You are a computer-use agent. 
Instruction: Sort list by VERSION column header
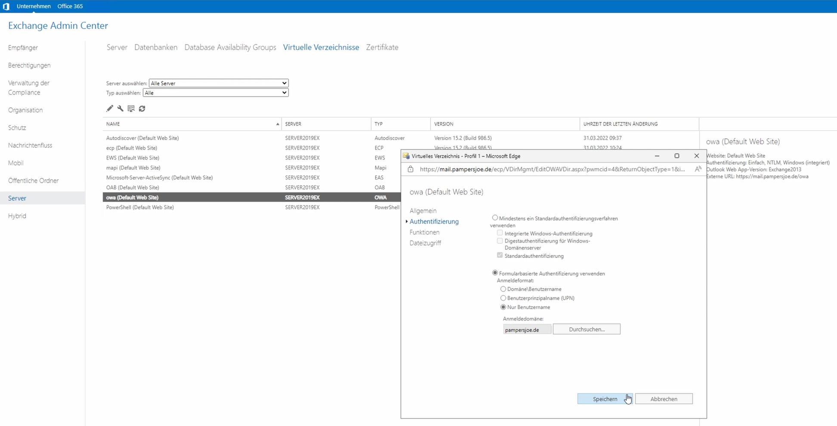point(505,124)
